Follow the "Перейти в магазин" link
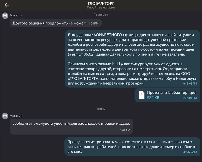 click(x=101, y=8)
